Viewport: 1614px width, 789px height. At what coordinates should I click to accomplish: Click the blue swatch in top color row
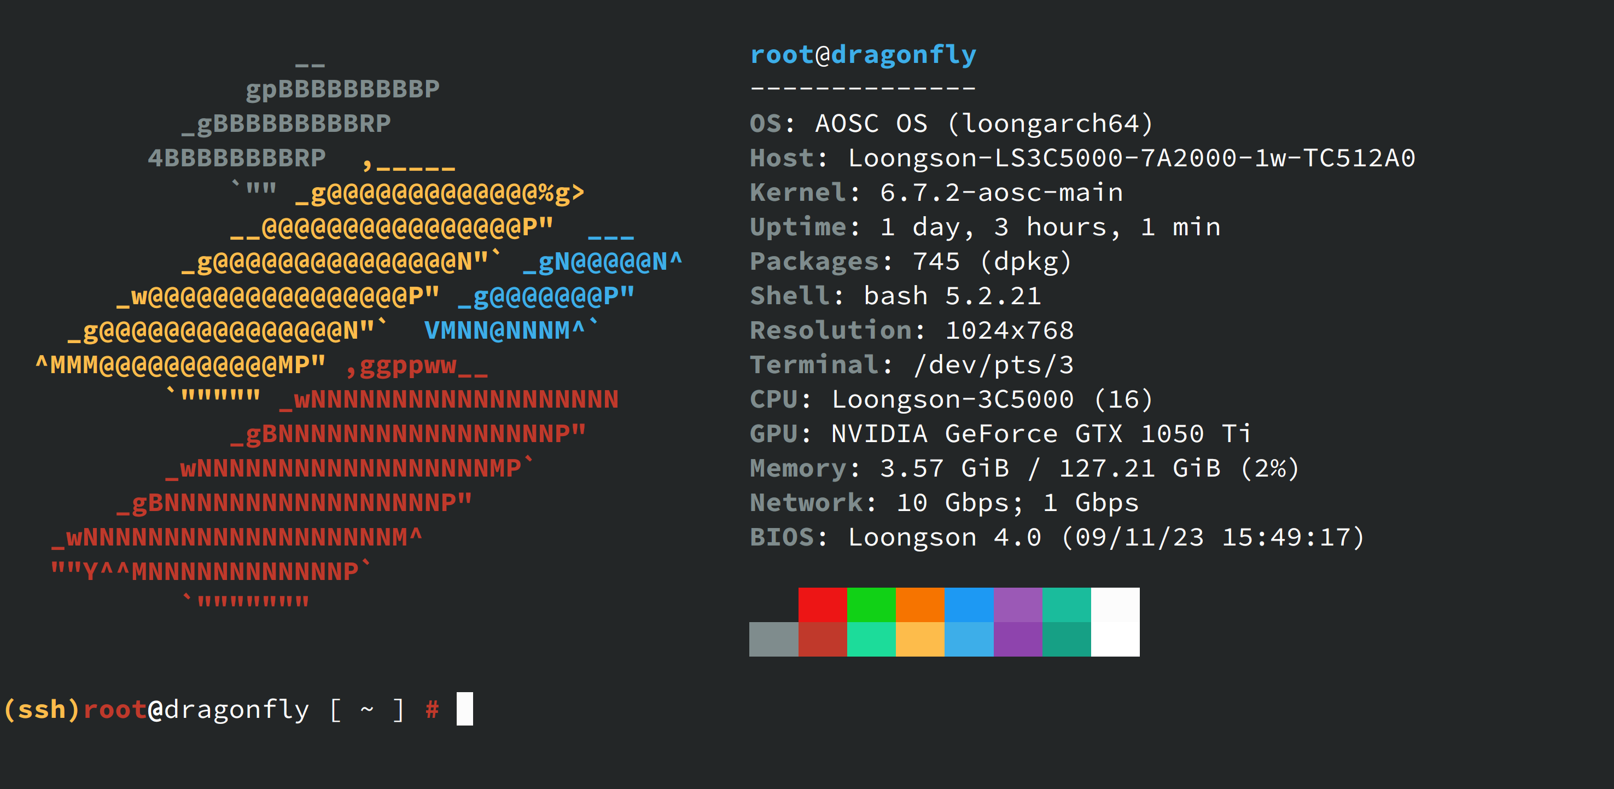click(969, 604)
